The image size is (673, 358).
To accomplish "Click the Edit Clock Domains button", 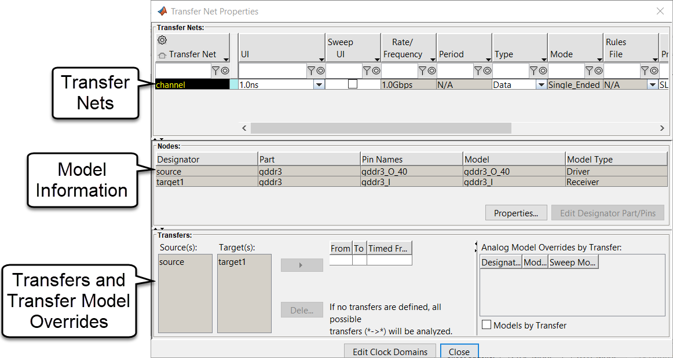I will pos(390,352).
